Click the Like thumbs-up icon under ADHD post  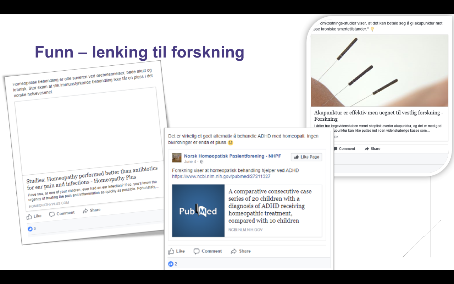(171, 251)
